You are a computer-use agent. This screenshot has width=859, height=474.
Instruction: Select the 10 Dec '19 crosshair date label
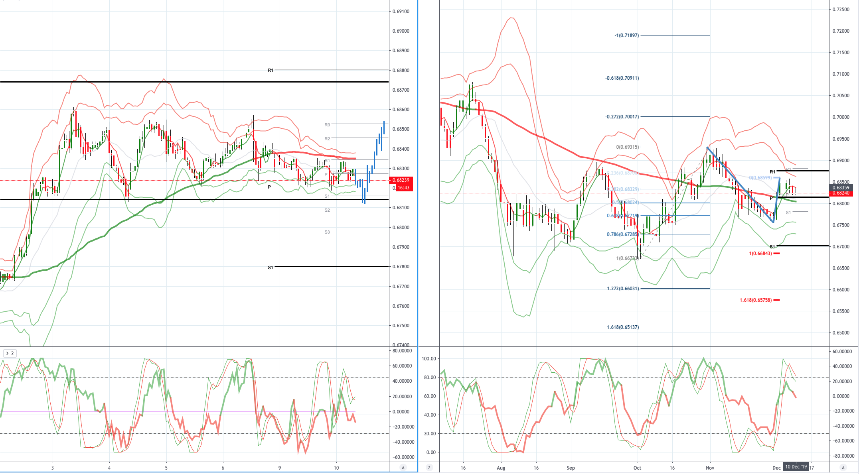click(x=796, y=467)
